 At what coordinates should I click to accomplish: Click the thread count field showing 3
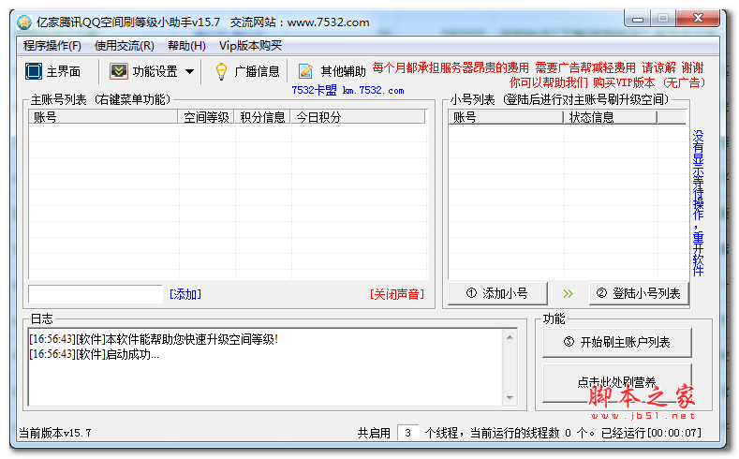[408, 433]
